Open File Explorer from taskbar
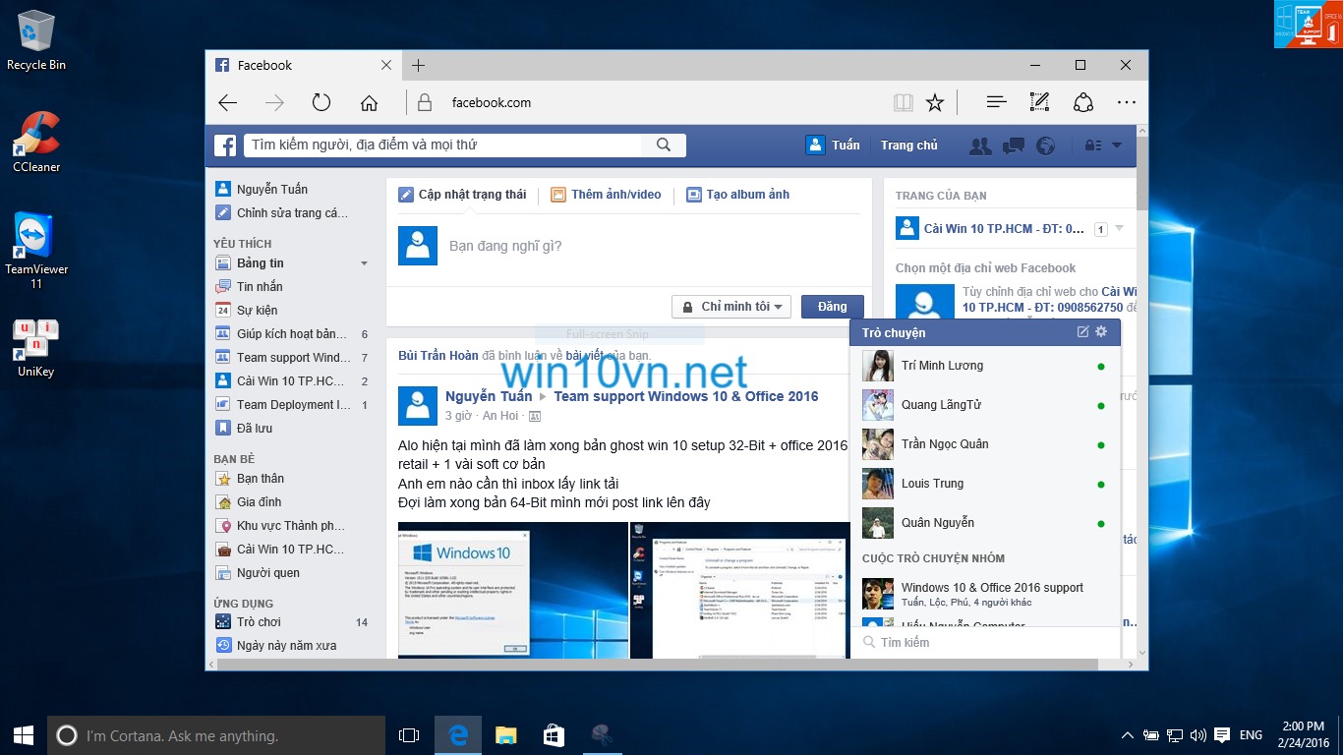Viewport: 1343px width, 755px height. (505, 734)
